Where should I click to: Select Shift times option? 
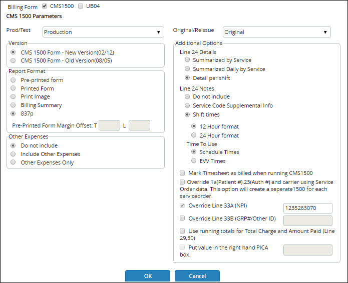(187, 114)
